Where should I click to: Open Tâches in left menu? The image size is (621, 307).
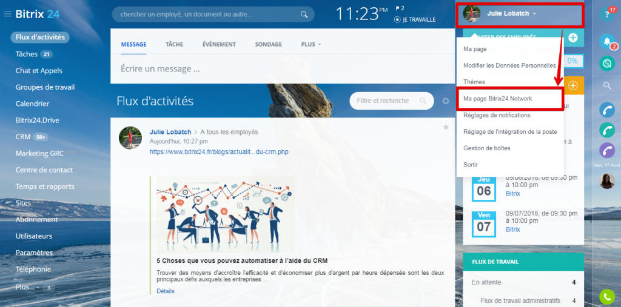pos(27,54)
